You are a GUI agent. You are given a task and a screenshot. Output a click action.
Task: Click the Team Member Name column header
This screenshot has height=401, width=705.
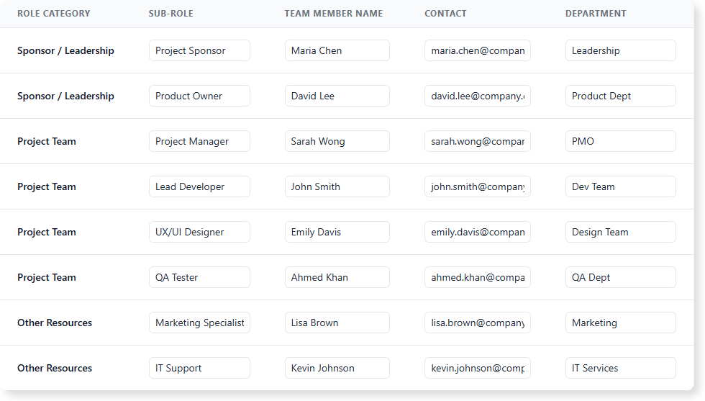333,14
